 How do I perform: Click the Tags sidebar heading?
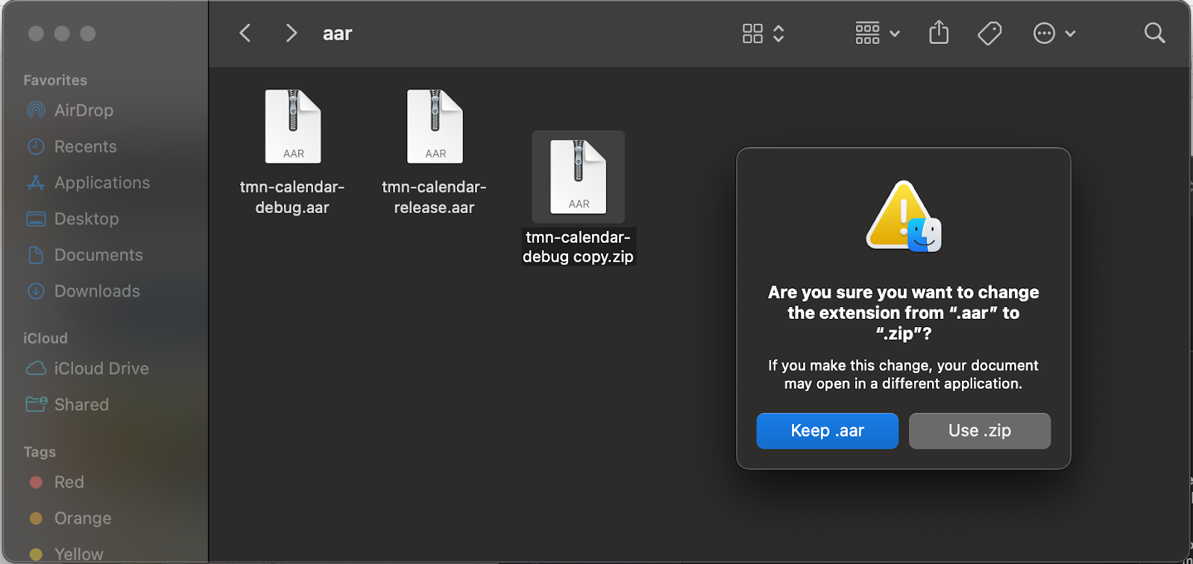[40, 452]
